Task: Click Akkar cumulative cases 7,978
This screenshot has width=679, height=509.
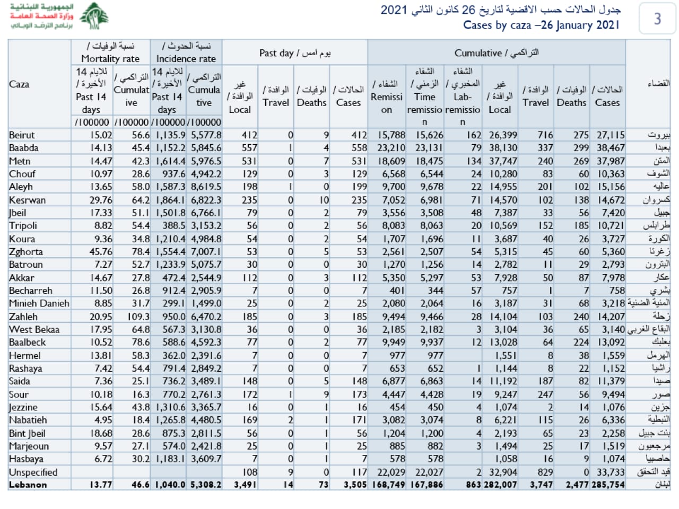Action: [613, 277]
